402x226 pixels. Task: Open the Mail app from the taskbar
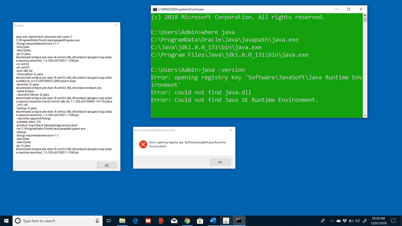click(174, 221)
